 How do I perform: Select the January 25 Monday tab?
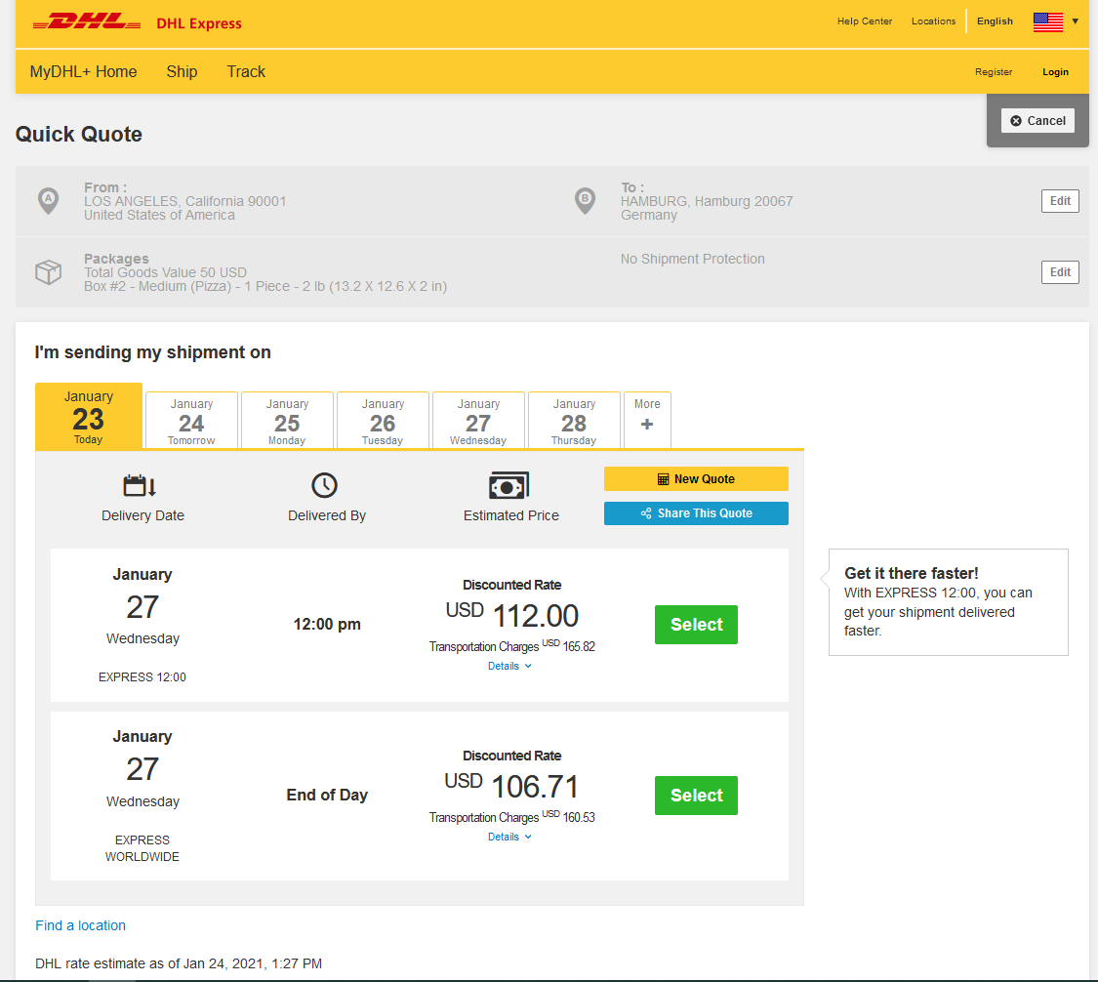(x=287, y=421)
